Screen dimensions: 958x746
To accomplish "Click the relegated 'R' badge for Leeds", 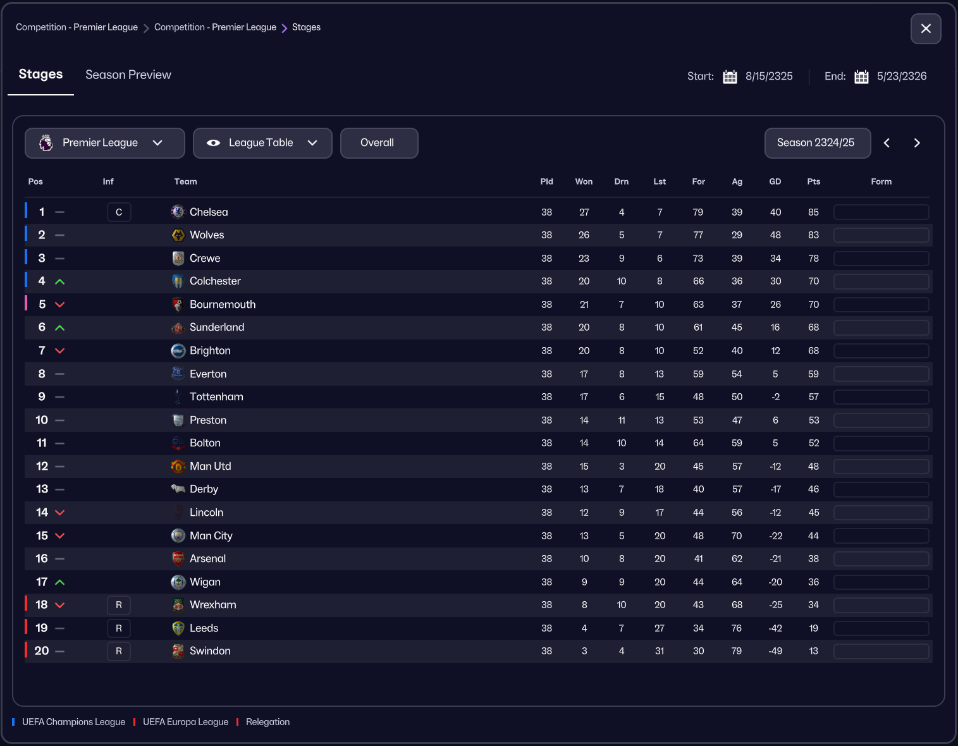I will (119, 628).
